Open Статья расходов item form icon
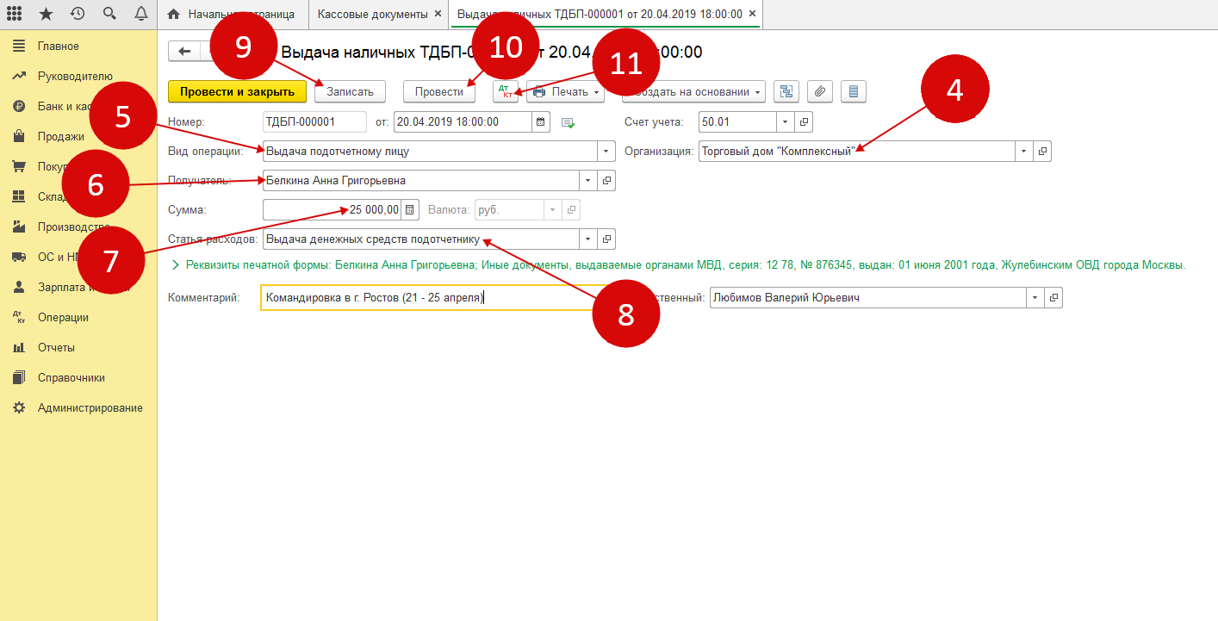Viewport: 1218px width, 621px height. pyautogui.click(x=606, y=239)
